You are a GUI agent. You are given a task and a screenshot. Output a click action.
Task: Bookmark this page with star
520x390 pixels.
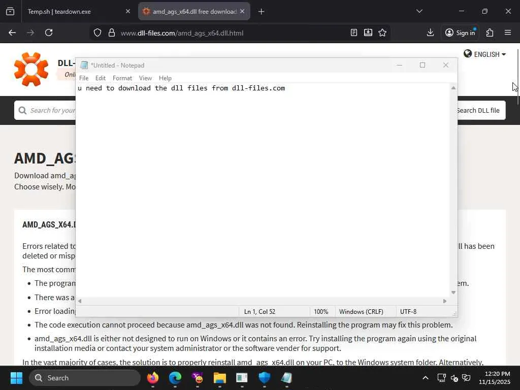[382, 32]
